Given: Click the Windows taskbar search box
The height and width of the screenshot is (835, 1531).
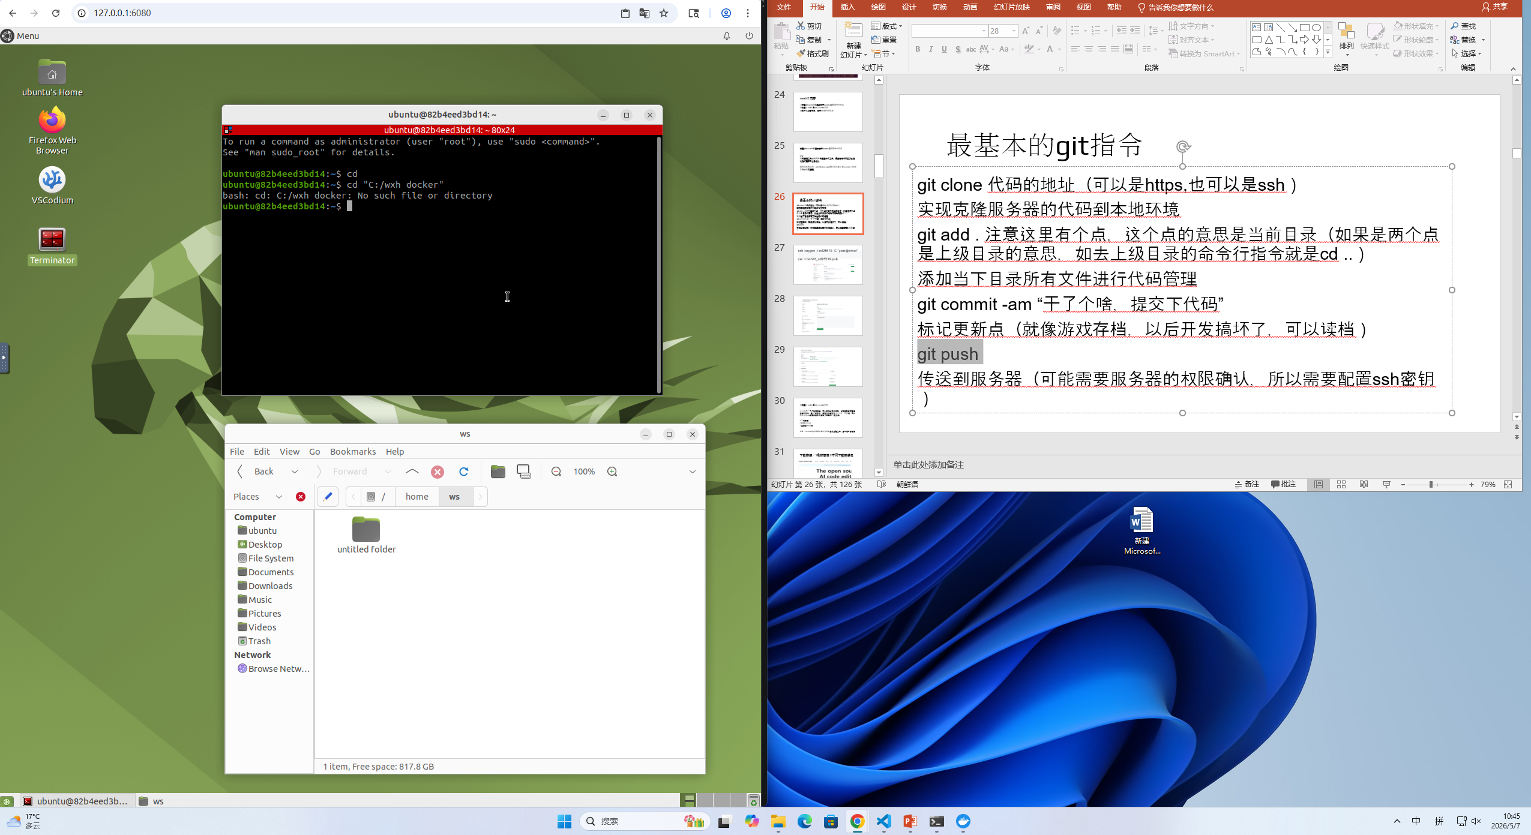Looking at the screenshot, I should click(645, 821).
